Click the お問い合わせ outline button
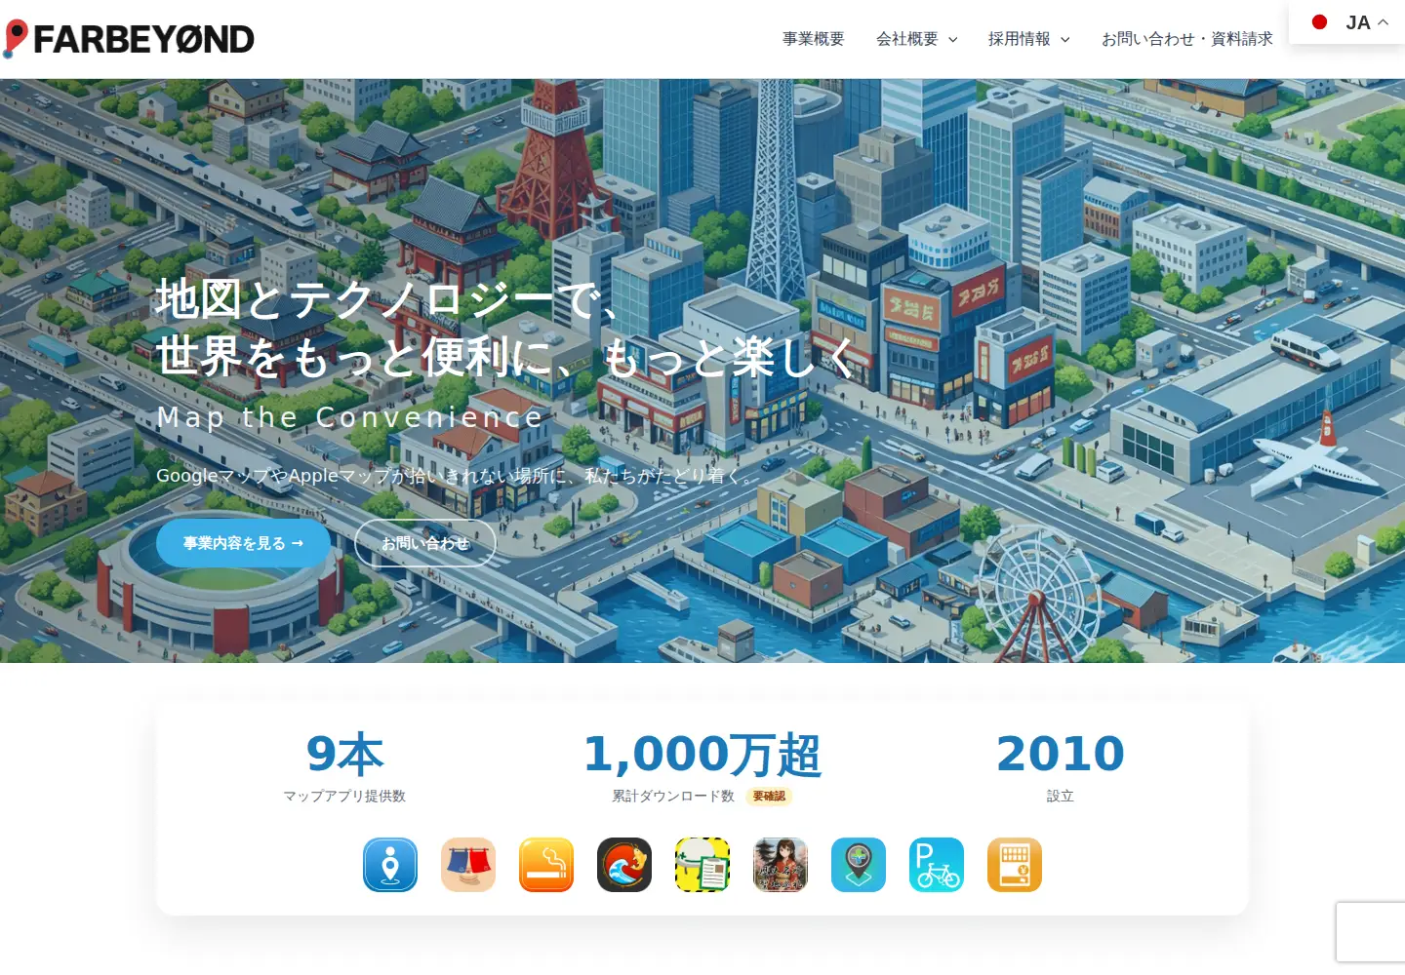Screen dimensions: 1405x975 click(425, 543)
